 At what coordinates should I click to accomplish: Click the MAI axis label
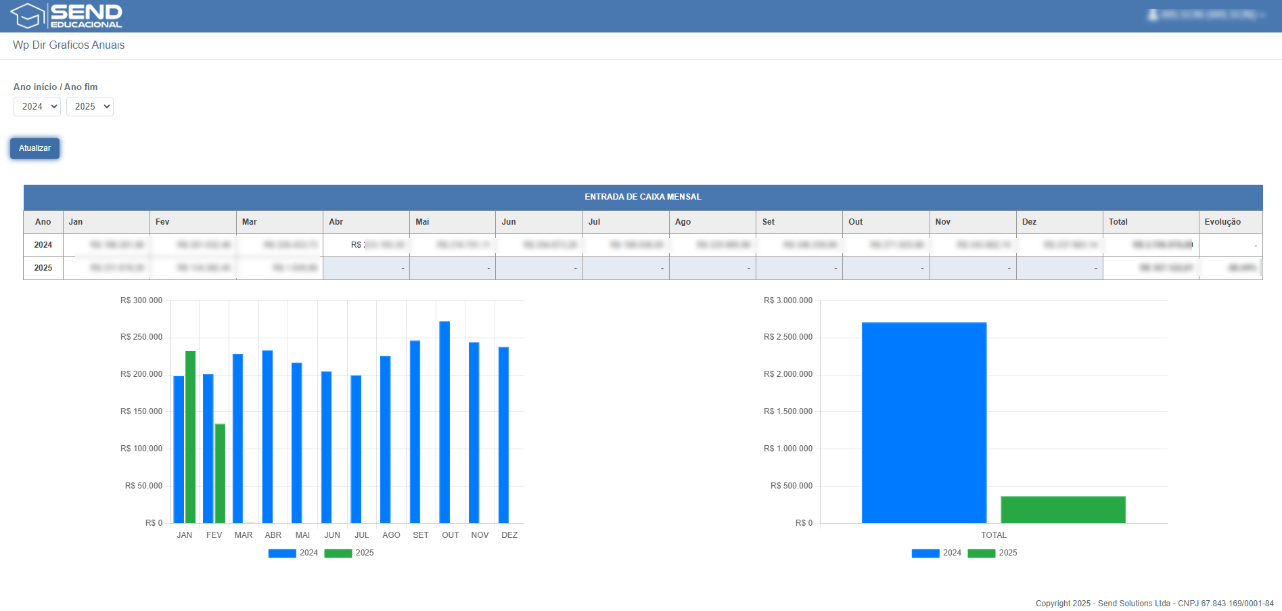click(302, 535)
